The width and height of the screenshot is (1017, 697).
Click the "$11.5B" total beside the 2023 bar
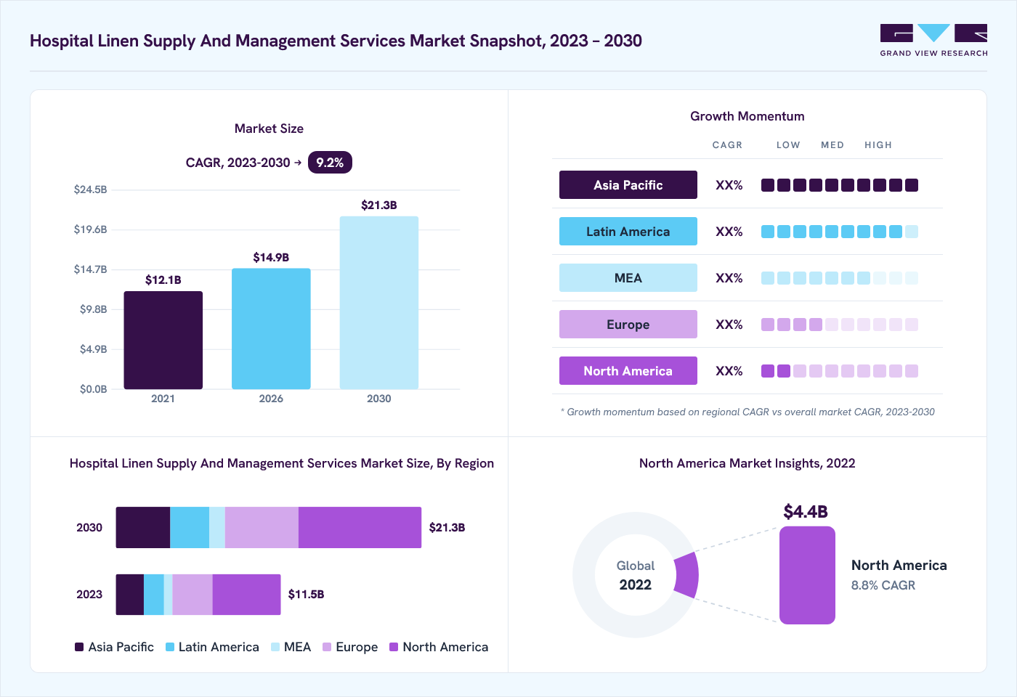point(306,595)
